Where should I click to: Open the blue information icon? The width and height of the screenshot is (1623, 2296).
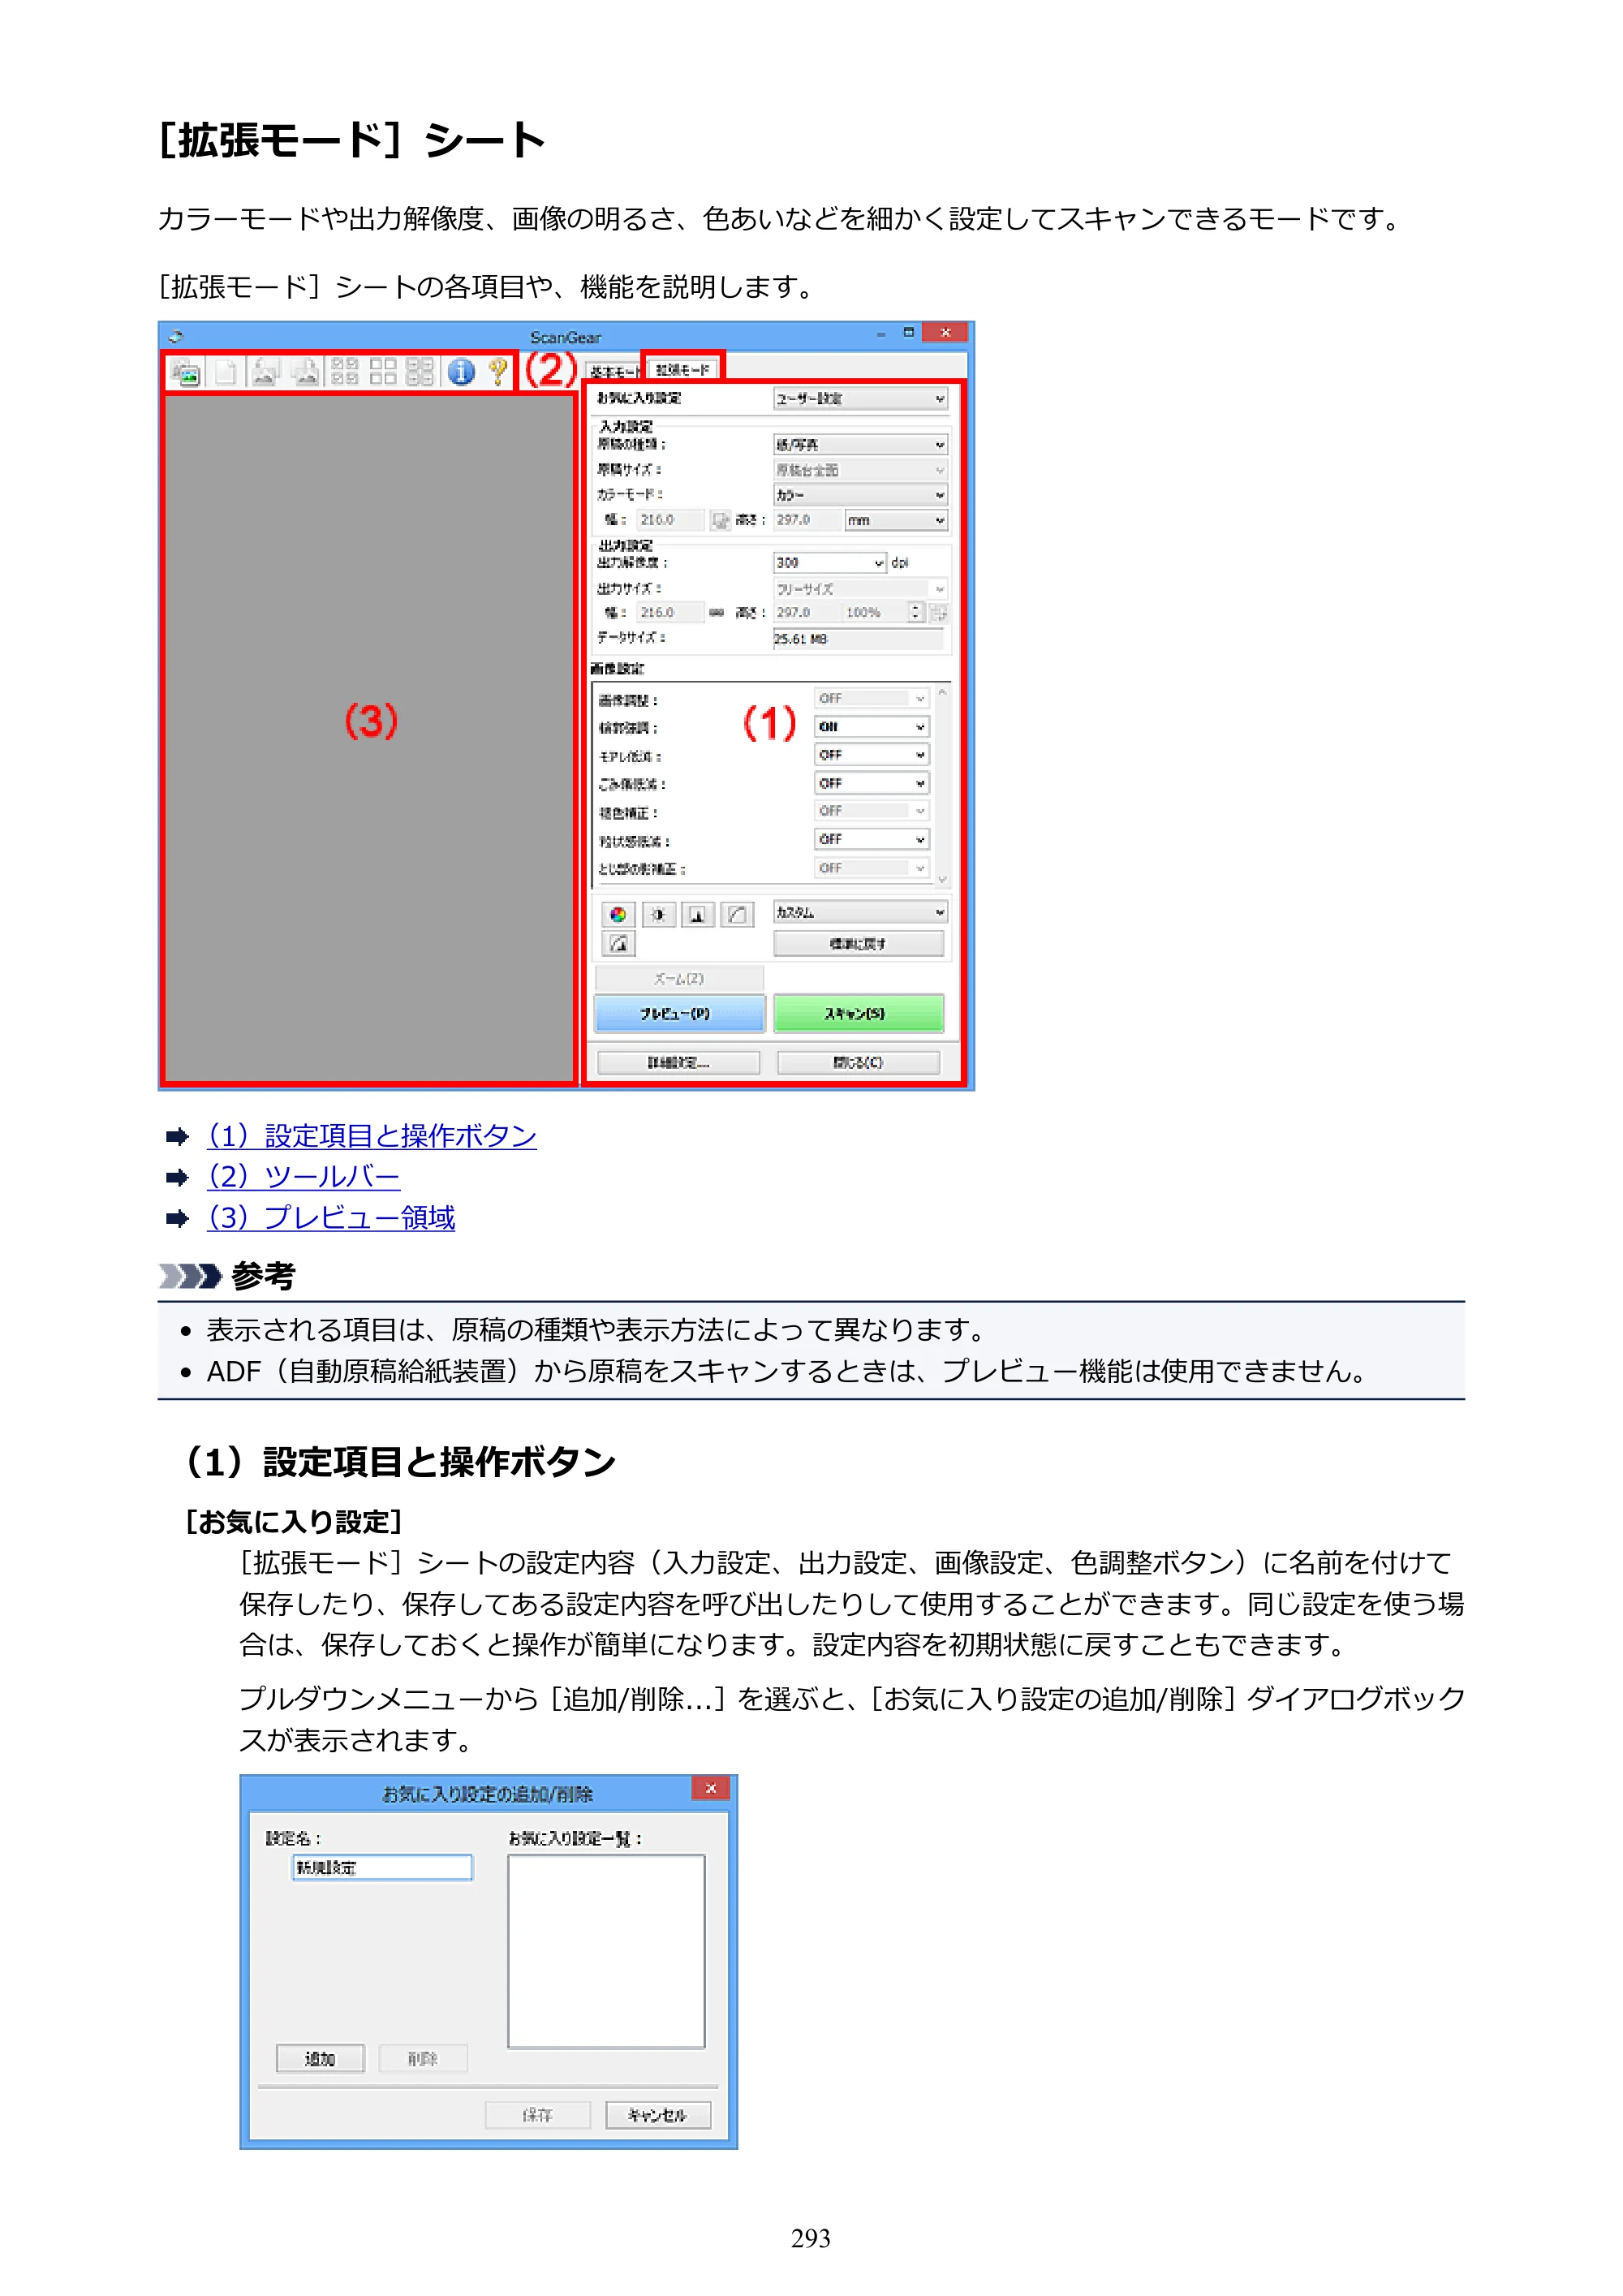(x=461, y=373)
